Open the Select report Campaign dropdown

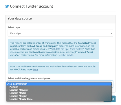tap(60, 33)
